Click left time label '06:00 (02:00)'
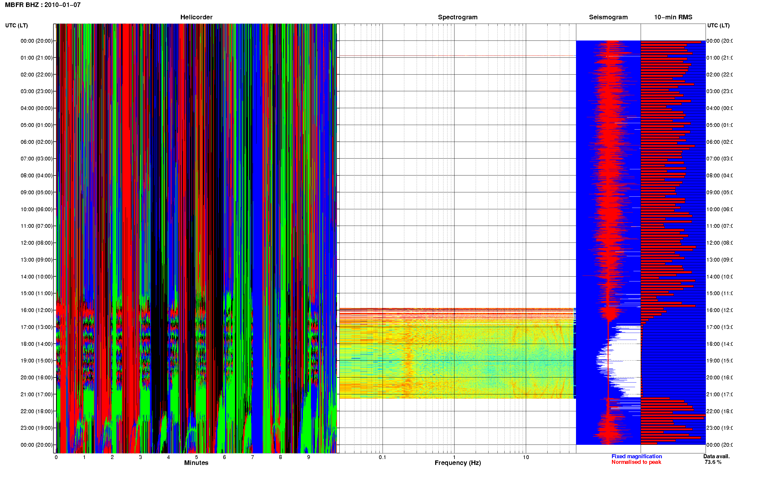 pyautogui.click(x=36, y=142)
